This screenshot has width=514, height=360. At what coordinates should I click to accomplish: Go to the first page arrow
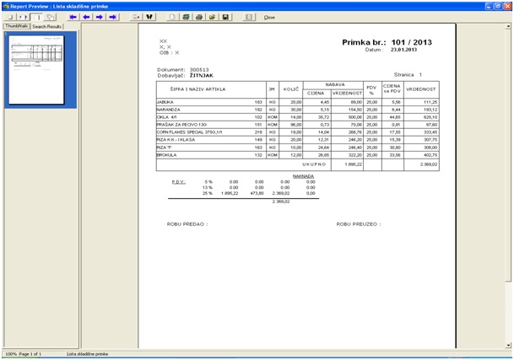tap(73, 17)
